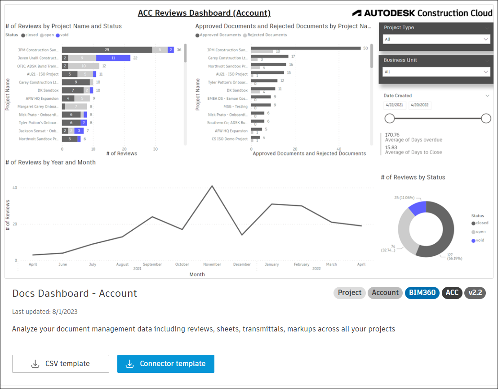The image size is (498, 389).
Task: Click the 4/20/2022 end date field
Action: coord(419,105)
